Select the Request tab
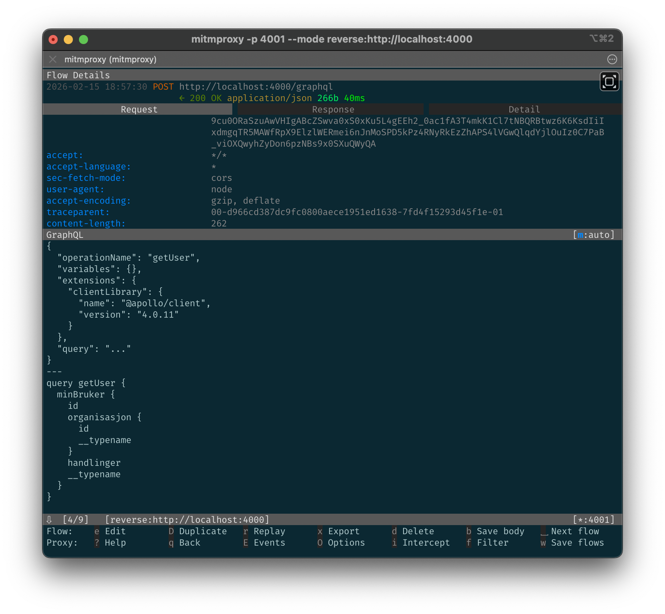The image size is (665, 614). tap(139, 109)
